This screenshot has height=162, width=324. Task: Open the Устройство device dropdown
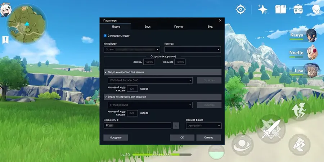(132, 50)
